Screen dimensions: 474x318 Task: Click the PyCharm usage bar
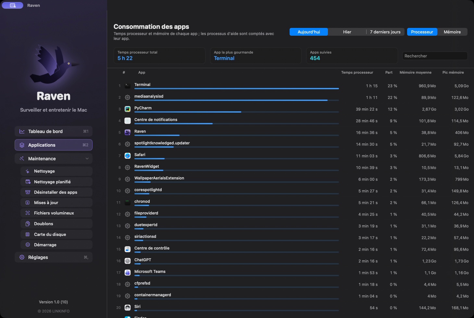[237, 112]
